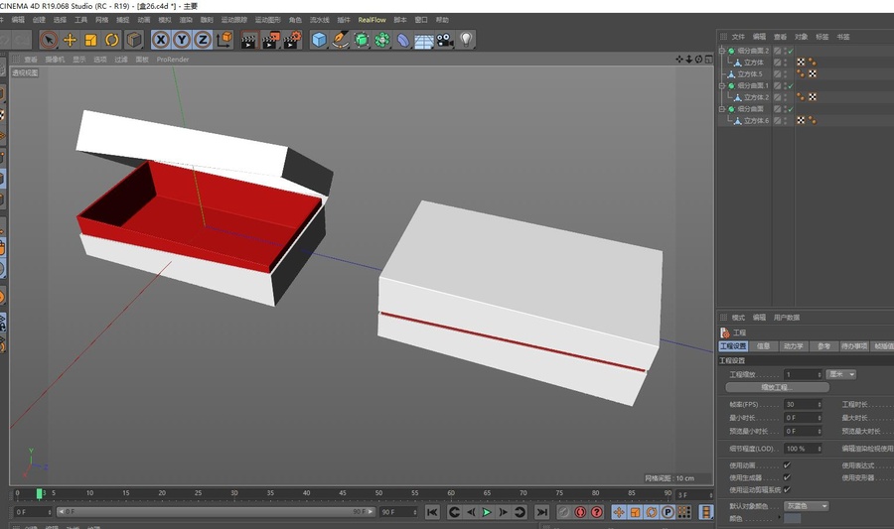Select the live selection arrow tool
The image size is (894, 529).
pyautogui.click(x=49, y=40)
